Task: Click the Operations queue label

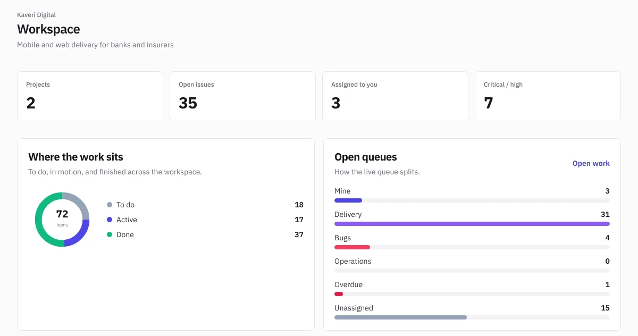Action: [352, 261]
